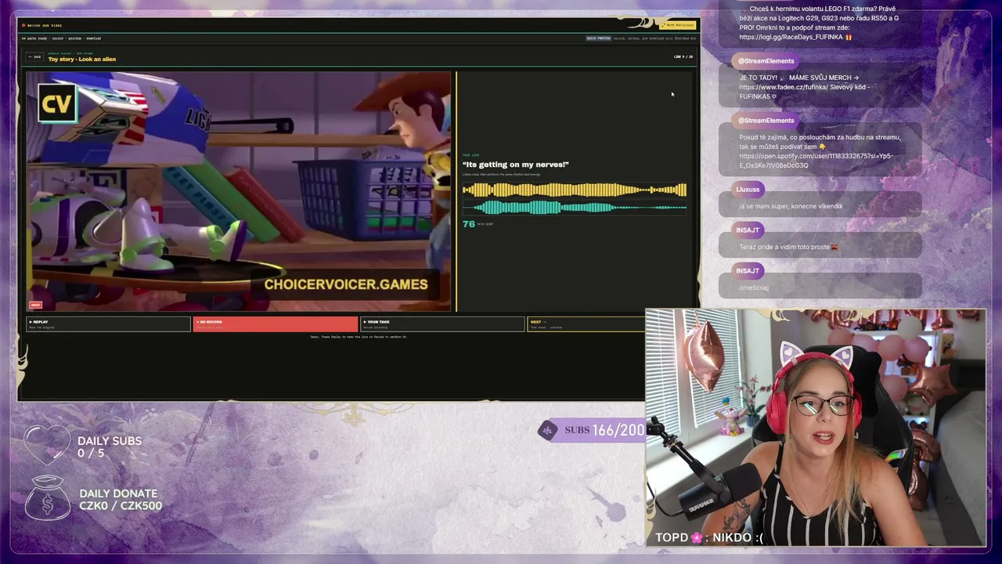Click the Daily Donate money bag icon
Image resolution: width=1002 pixels, height=564 pixels.
click(x=47, y=497)
